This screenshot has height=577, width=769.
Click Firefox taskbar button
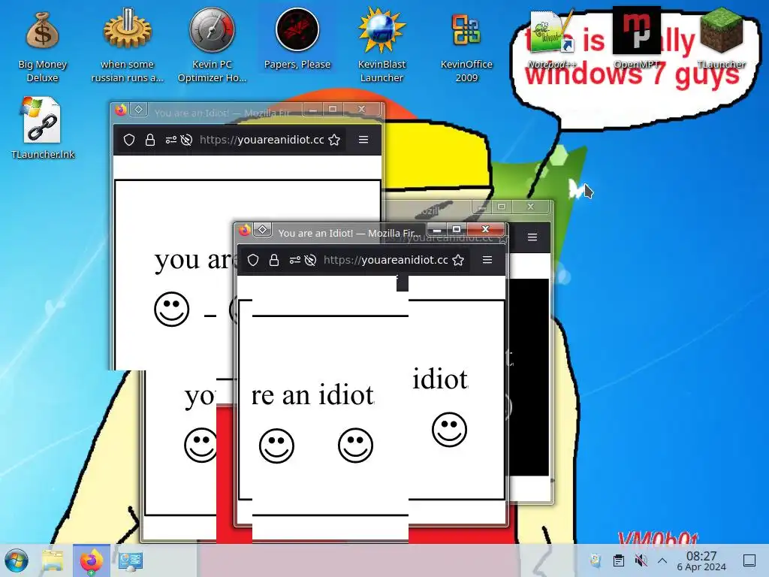coord(92,560)
